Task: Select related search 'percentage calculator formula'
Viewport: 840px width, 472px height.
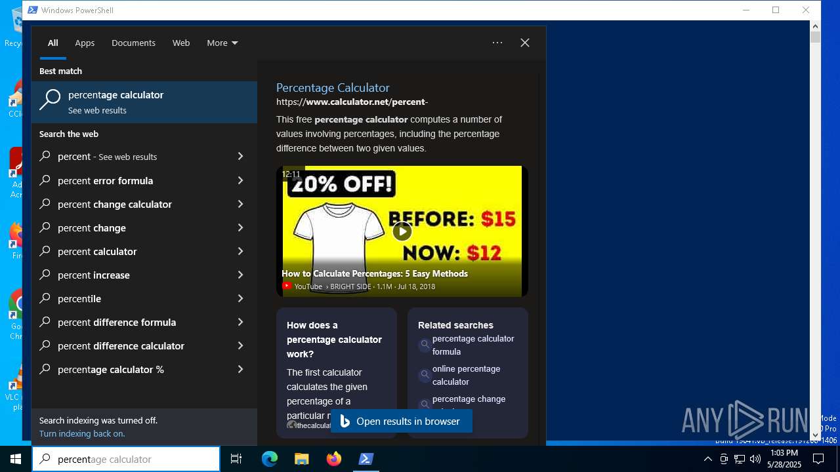Action: coord(473,345)
